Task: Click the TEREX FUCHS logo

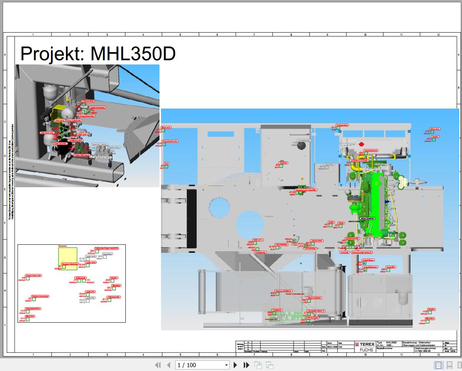Action: (x=365, y=347)
